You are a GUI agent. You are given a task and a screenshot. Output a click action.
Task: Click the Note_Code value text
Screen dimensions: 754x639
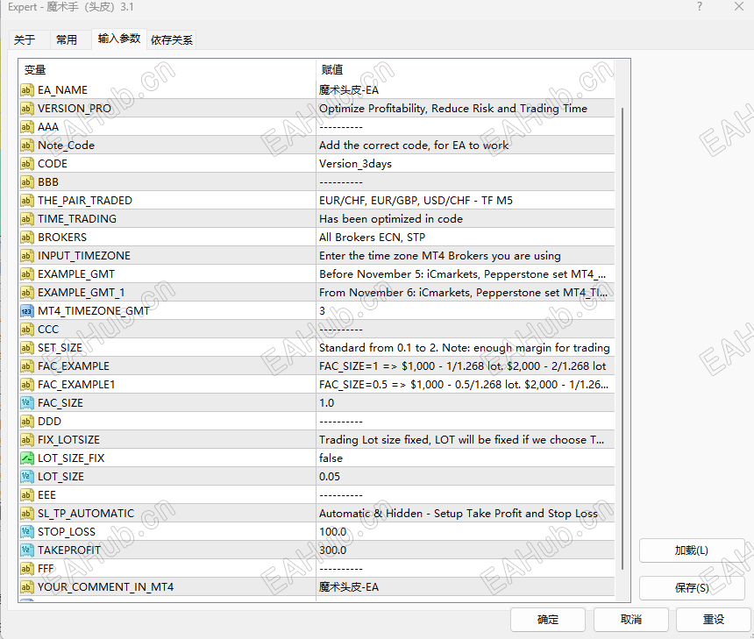414,146
